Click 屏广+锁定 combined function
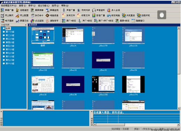181x131 pixels. coord(69,21)
